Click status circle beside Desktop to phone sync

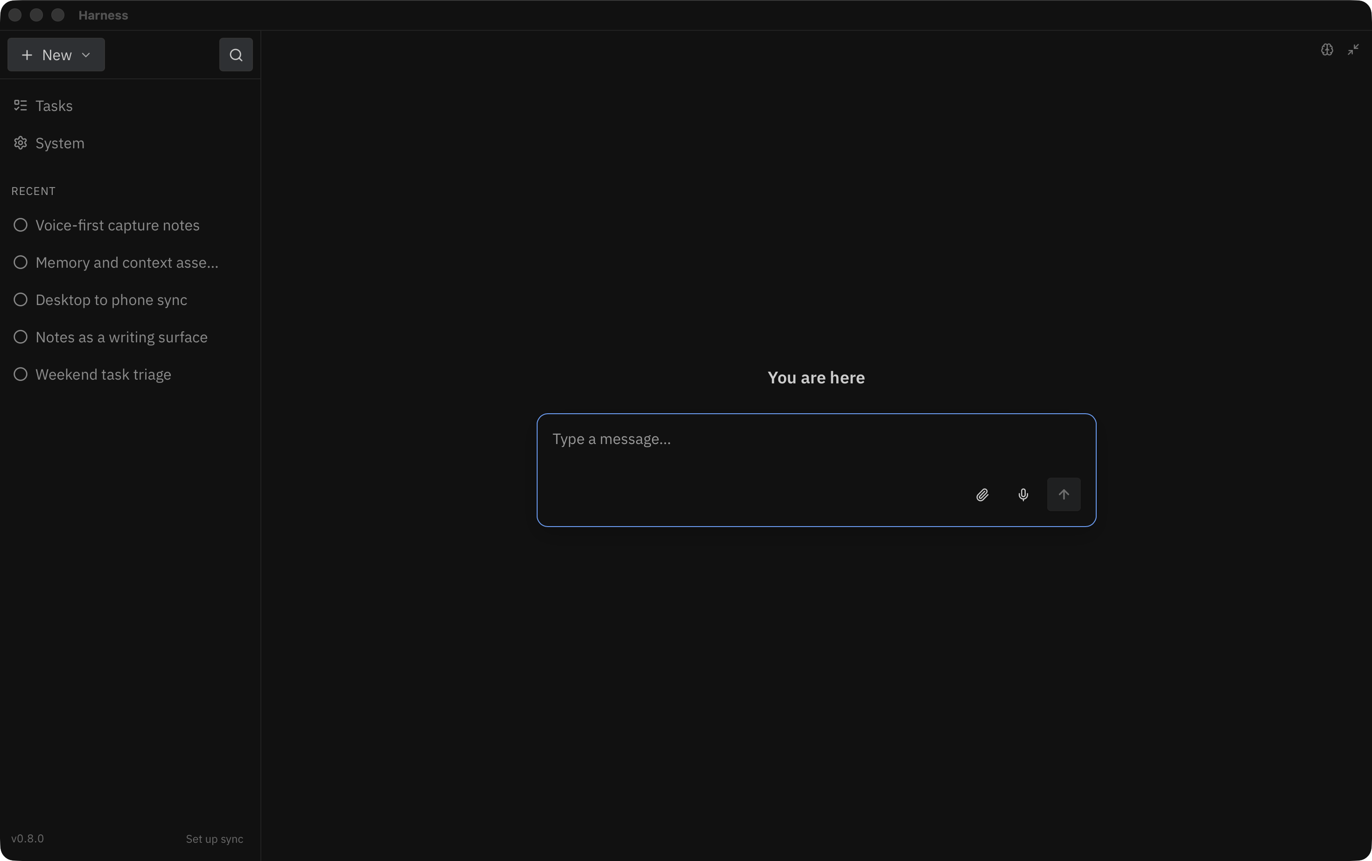point(21,299)
